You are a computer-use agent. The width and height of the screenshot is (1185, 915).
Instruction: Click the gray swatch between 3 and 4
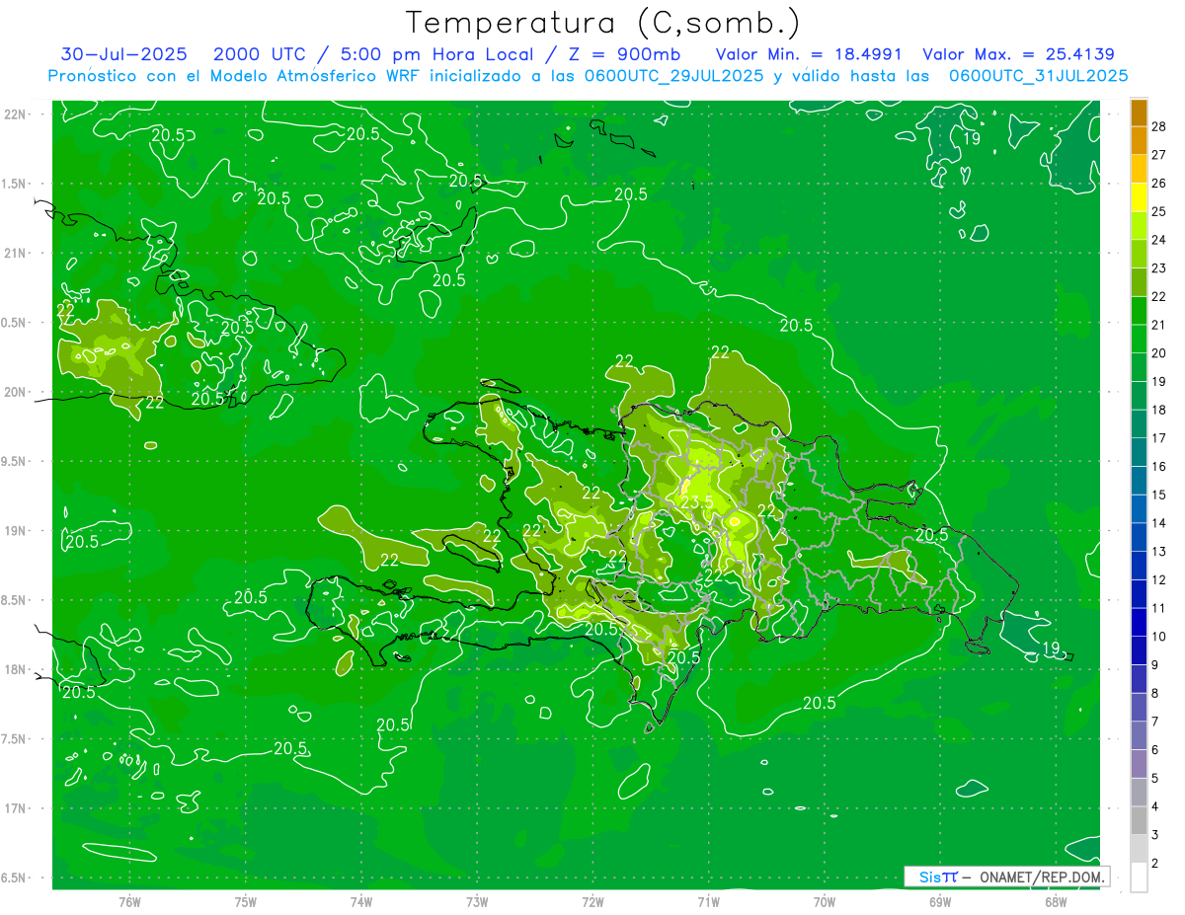[x=1139, y=820]
